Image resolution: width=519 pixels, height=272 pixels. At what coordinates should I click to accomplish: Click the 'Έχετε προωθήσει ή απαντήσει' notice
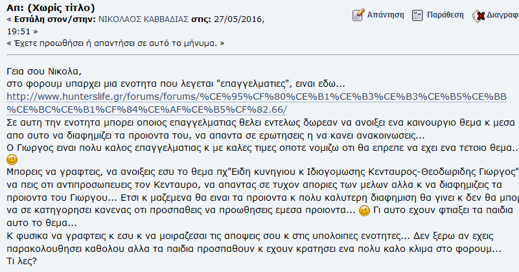[115, 43]
